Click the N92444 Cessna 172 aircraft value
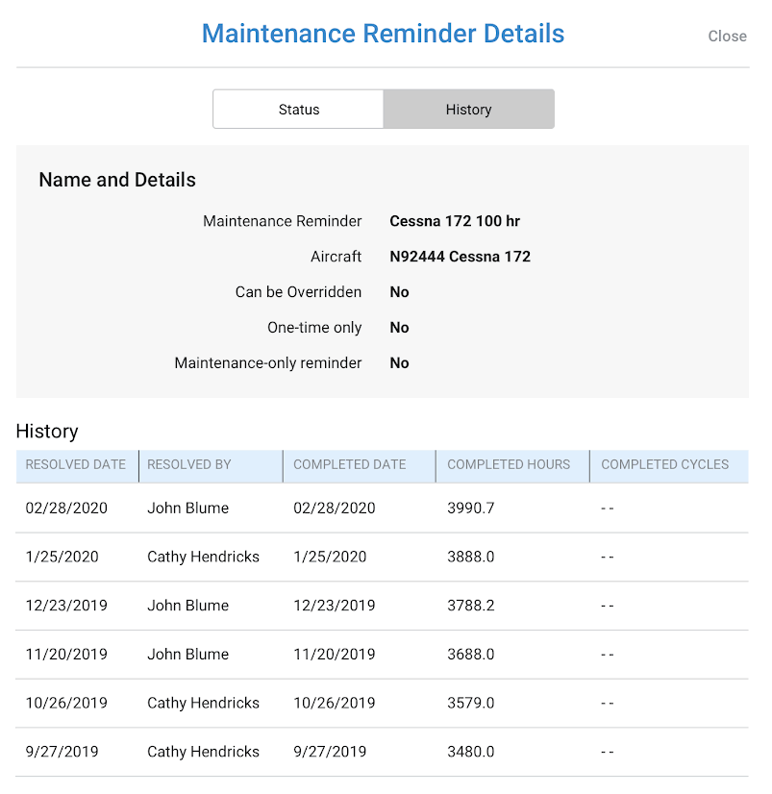This screenshot has width=772, height=794. point(460,257)
